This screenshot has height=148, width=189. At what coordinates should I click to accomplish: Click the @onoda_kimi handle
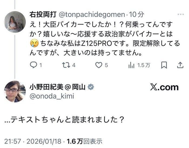click(x=51, y=96)
